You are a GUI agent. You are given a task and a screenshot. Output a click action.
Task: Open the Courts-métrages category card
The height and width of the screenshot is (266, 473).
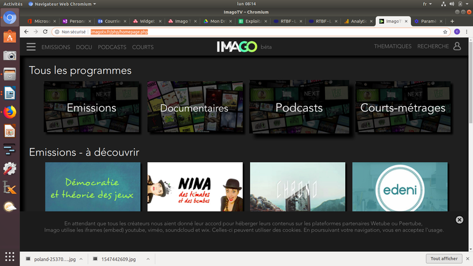(x=403, y=107)
